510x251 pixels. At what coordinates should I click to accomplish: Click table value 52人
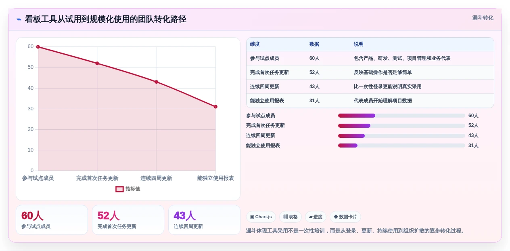[x=314, y=72]
